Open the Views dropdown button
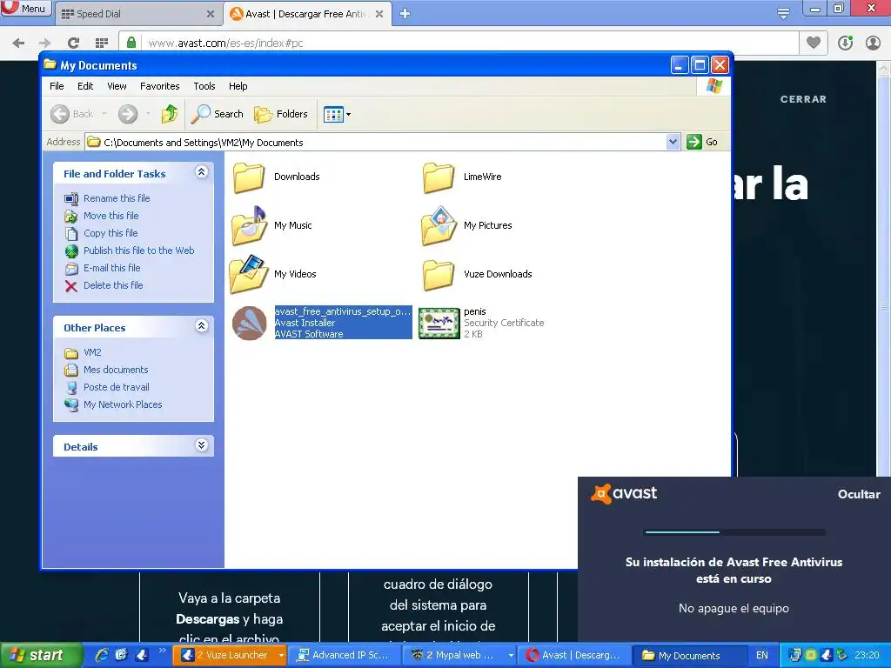Viewport: 891px width, 668px height. coord(337,114)
